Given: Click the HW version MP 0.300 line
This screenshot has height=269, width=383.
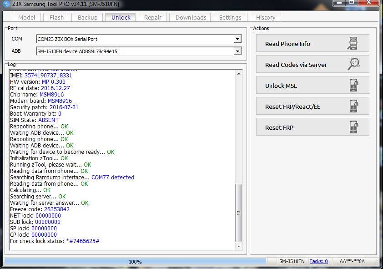Looking at the screenshot, I should pyautogui.click(x=38, y=82).
